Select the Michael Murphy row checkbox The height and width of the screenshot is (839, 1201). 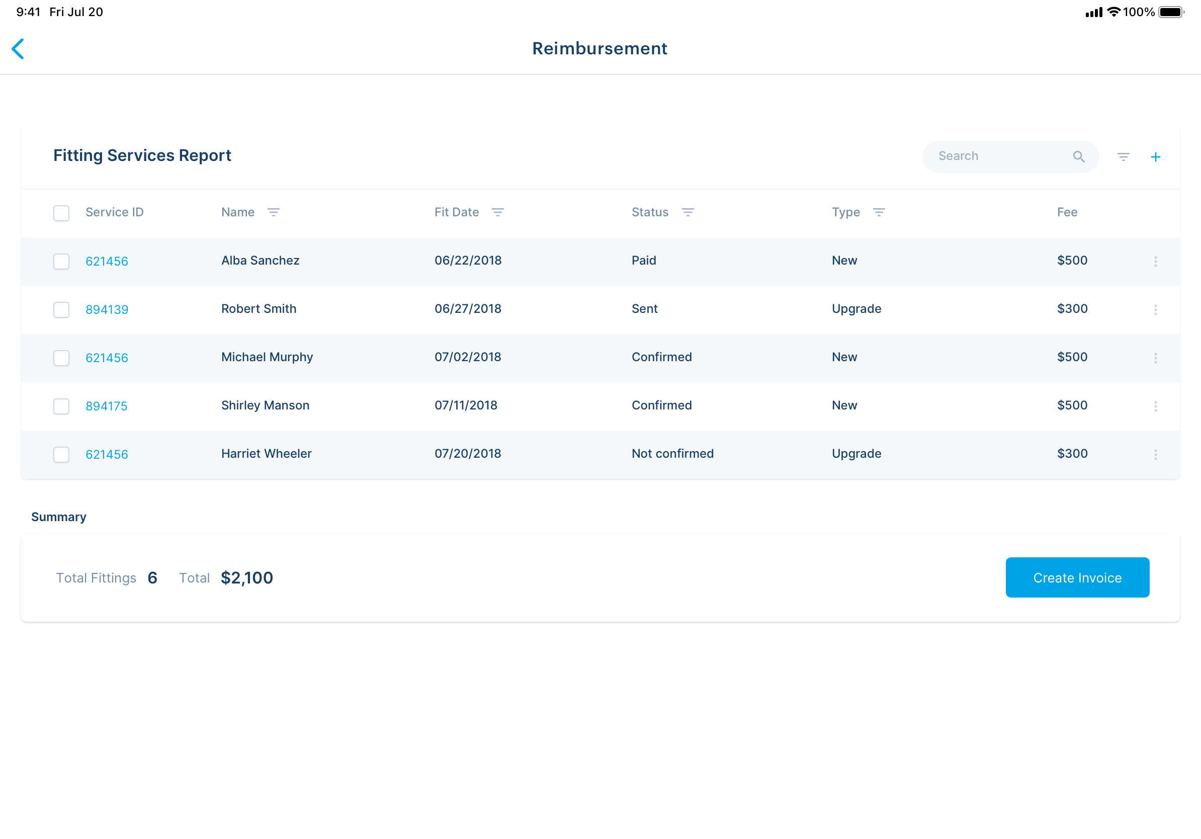point(61,358)
